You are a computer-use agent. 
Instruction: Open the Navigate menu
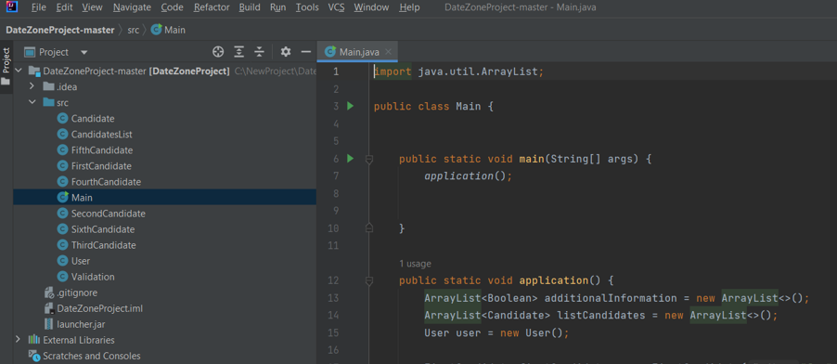tap(132, 7)
